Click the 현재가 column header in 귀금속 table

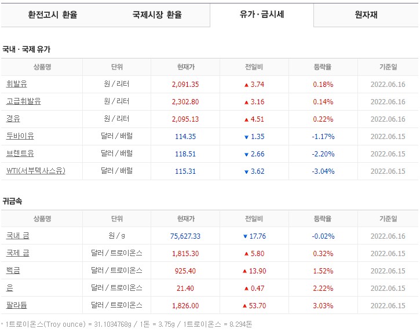(x=185, y=219)
